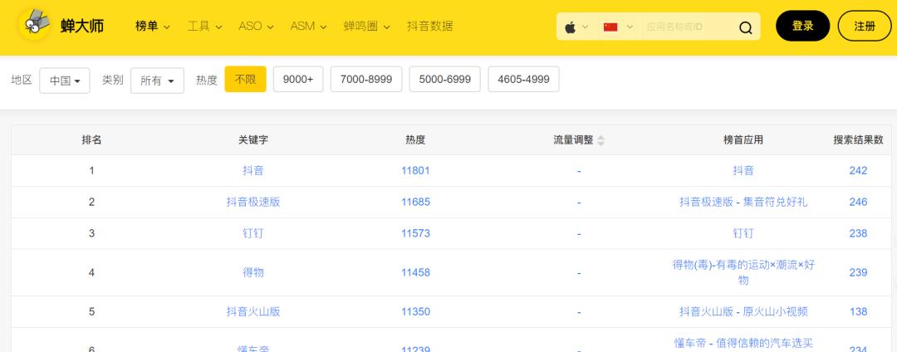Screen dimensions: 897x352
Task: Open the ASO menu
Action: [257, 27]
